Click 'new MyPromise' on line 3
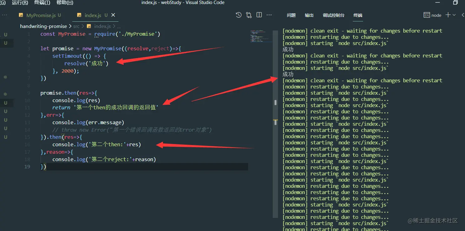 [102, 48]
